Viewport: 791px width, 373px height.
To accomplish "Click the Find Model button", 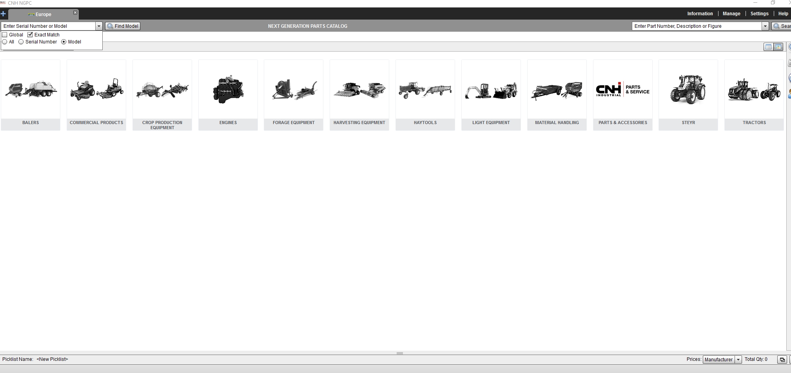I will point(123,26).
